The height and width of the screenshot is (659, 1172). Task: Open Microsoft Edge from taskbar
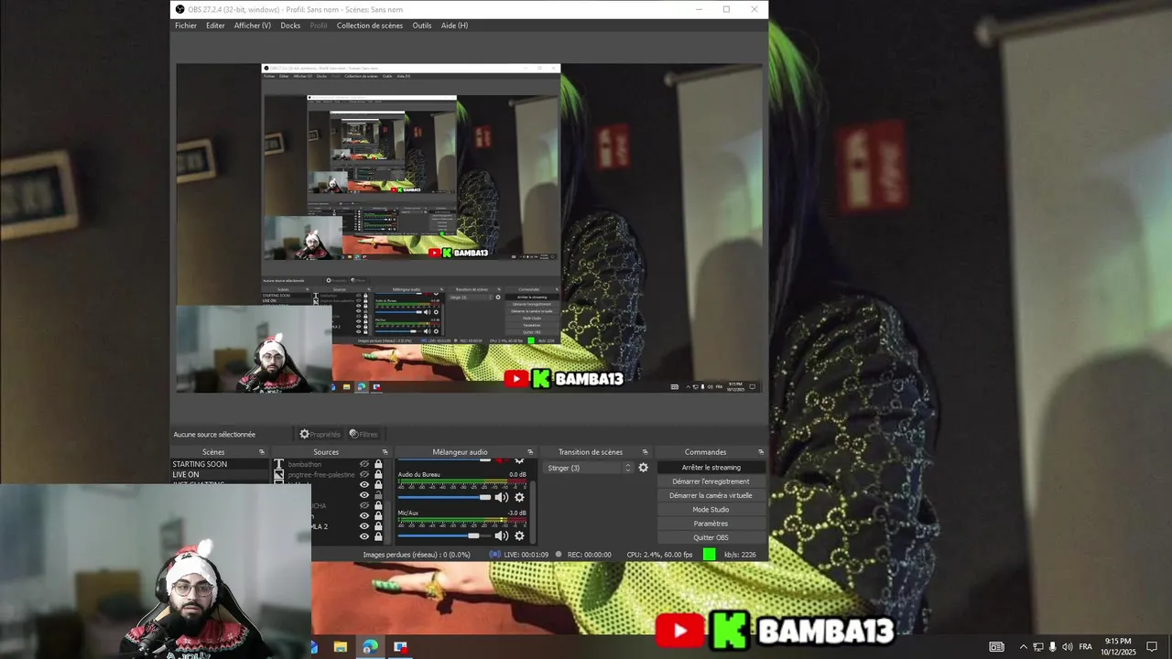point(370,647)
